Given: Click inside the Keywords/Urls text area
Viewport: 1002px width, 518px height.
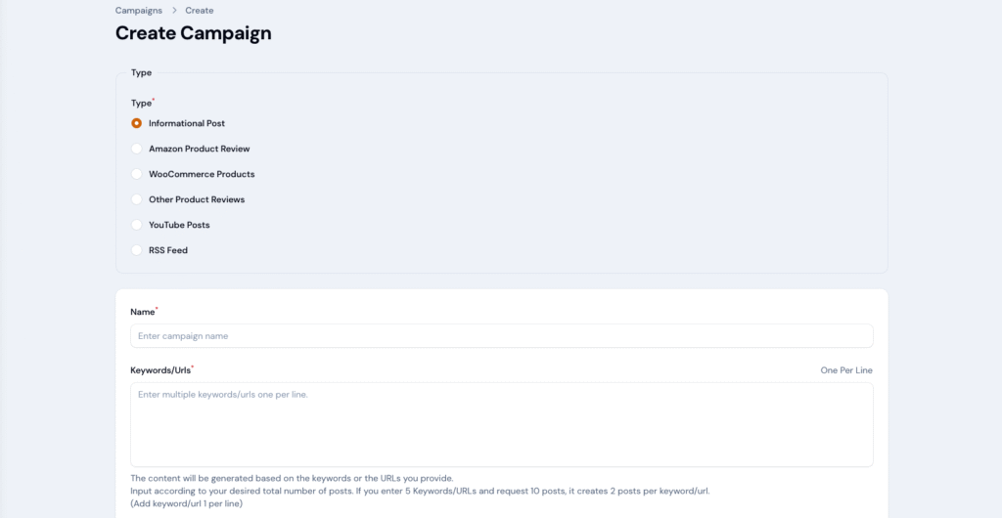Looking at the screenshot, I should pyautogui.click(x=502, y=425).
